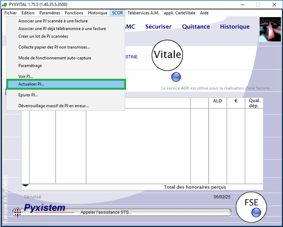The image size is (283, 227).
Task: Select "Actualiser PJ..." in SCOR menu
Action: pos(32,84)
